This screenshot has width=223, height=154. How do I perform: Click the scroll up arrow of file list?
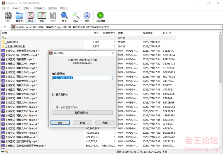[x=220, y=33]
